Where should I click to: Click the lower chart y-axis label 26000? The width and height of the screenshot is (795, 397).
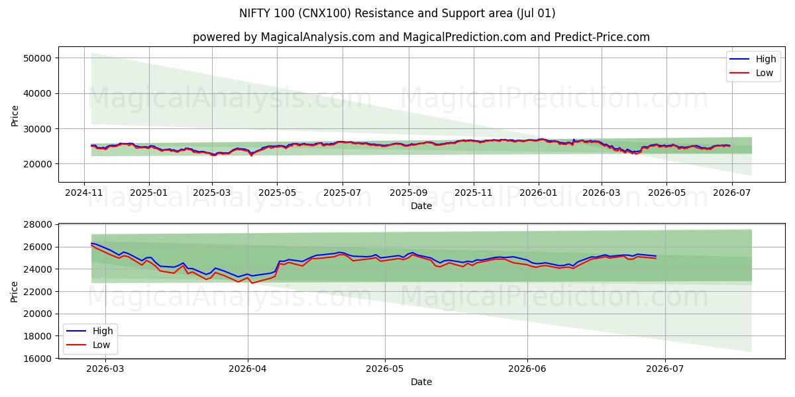[x=39, y=247]
